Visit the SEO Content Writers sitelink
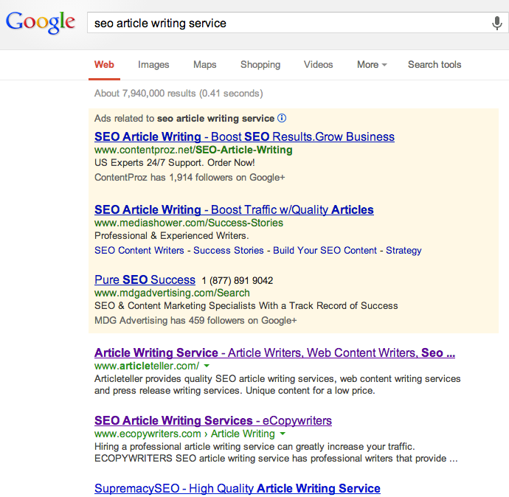 pos(139,251)
